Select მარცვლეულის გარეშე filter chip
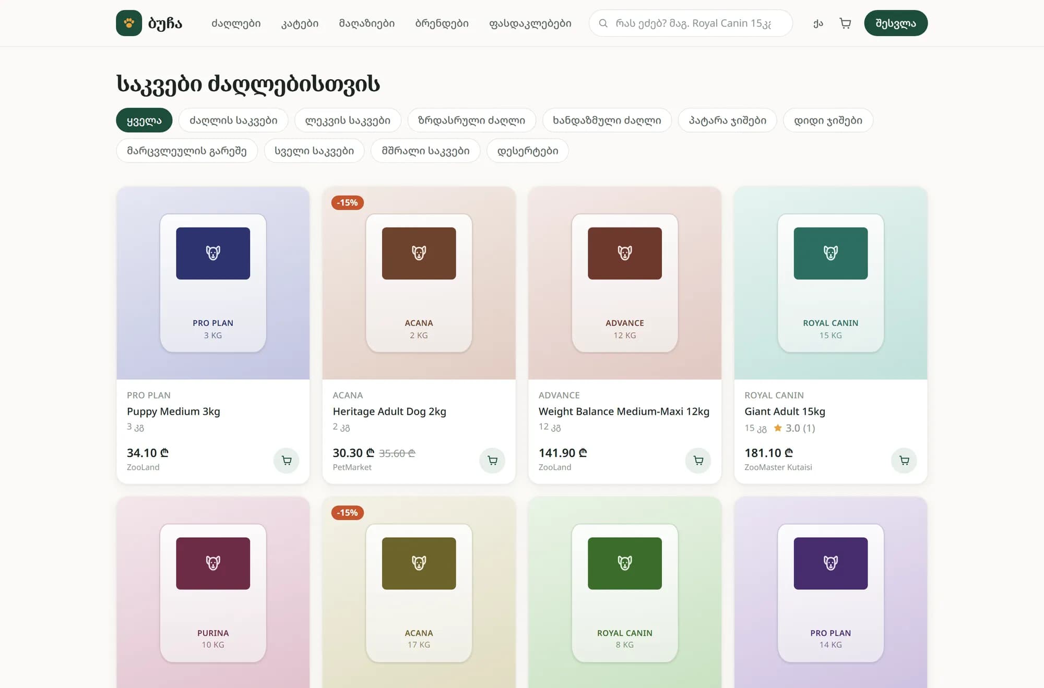The width and height of the screenshot is (1044, 688). (x=187, y=151)
